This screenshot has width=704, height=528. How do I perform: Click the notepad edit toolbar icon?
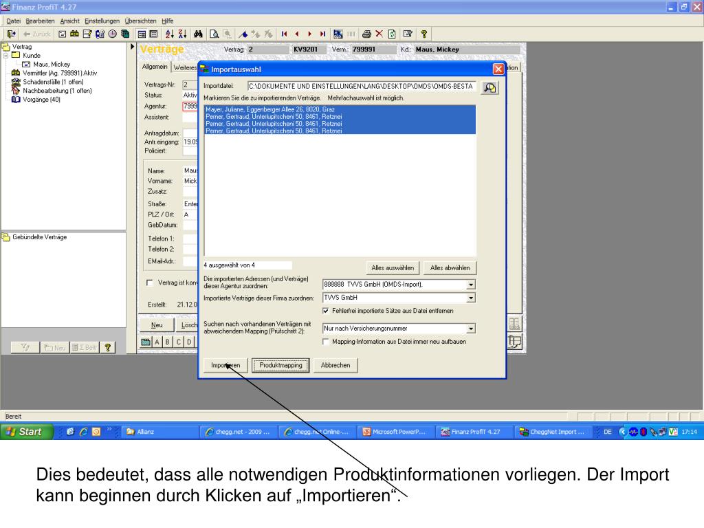click(87, 34)
